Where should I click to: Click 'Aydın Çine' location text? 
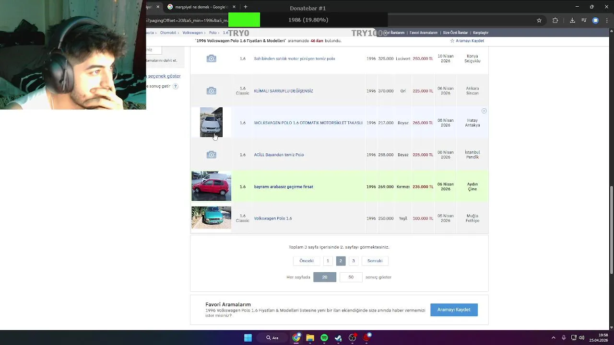472,187
